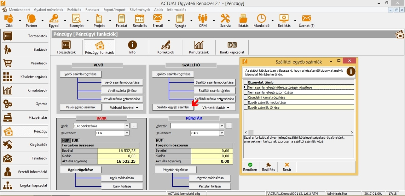Open Gyártás module in sidebar
The width and height of the screenshot is (405, 196).
(25, 104)
